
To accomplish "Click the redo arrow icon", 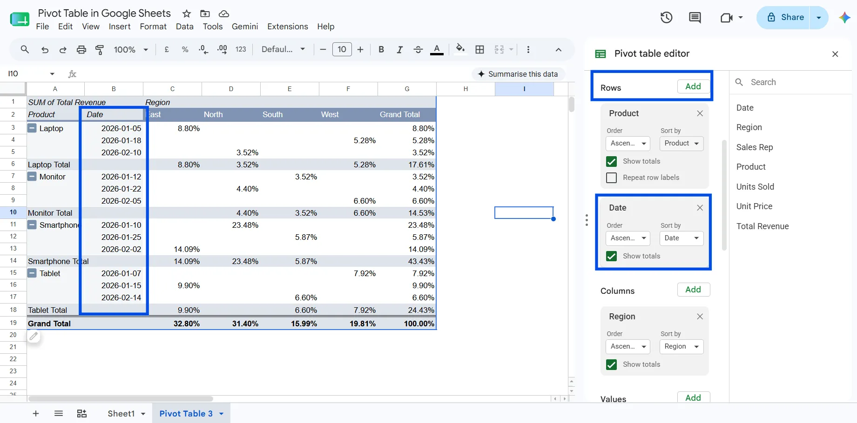I will pyautogui.click(x=62, y=50).
